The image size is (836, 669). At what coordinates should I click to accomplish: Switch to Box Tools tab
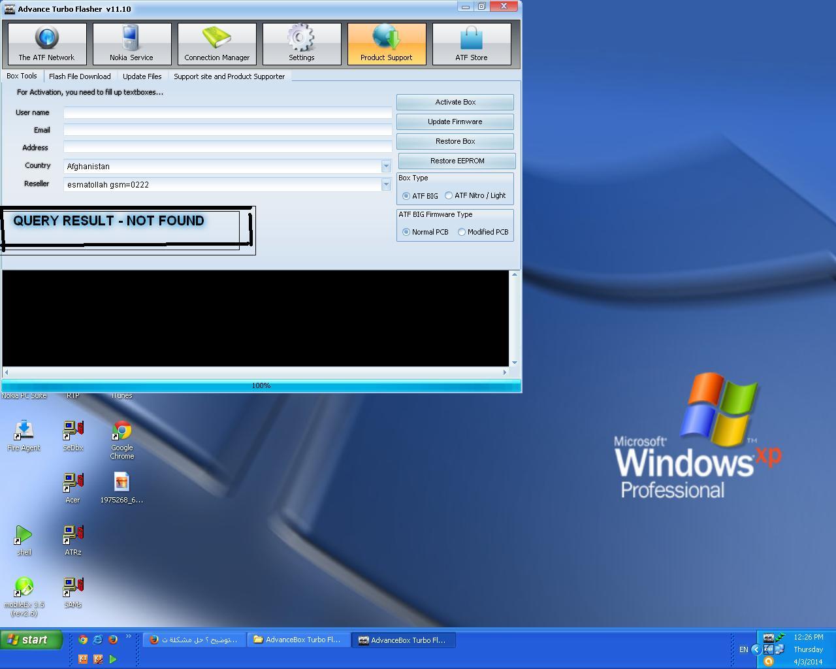click(x=22, y=76)
